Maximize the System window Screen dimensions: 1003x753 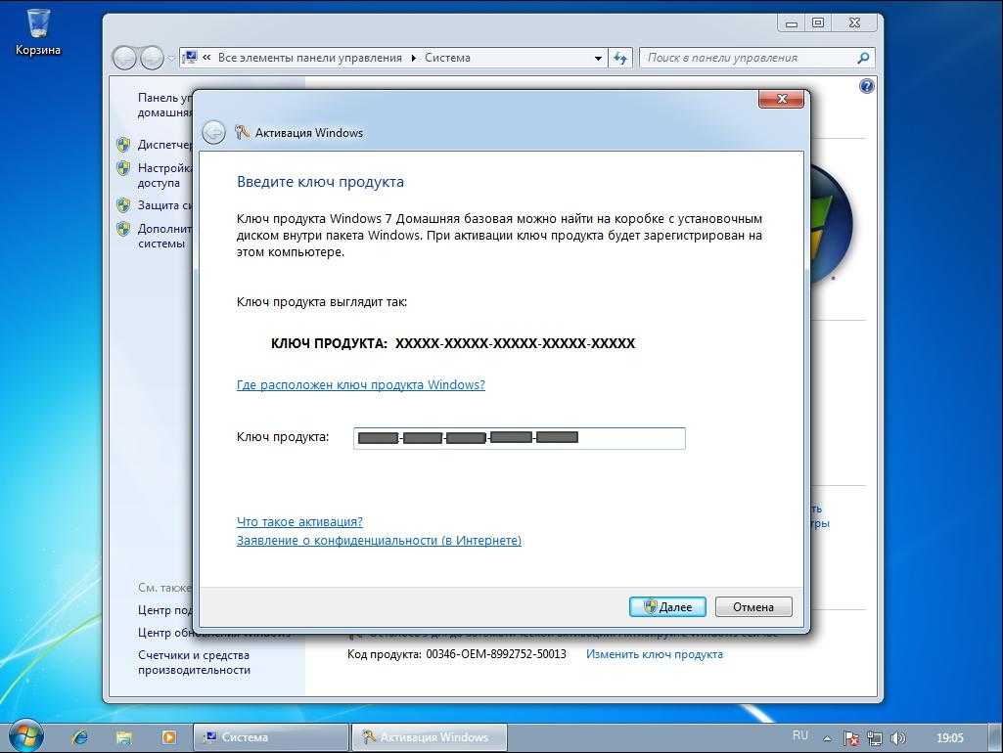pos(817,23)
